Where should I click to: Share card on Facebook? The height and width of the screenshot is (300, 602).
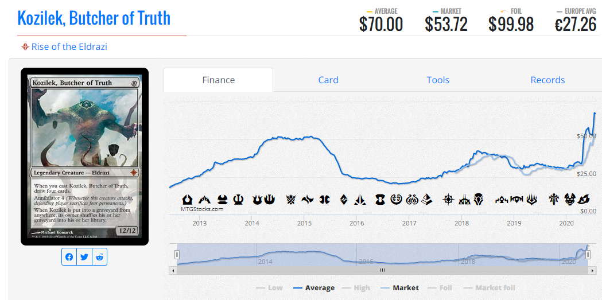(69, 257)
